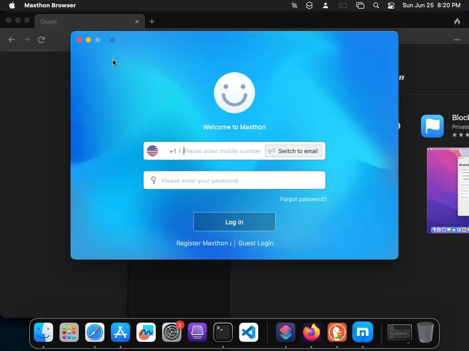Open Register Maxthon account link

pyautogui.click(x=204, y=243)
